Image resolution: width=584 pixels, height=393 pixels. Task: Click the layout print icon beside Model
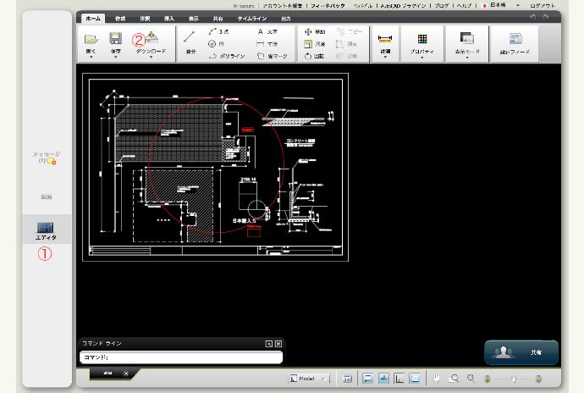347,379
